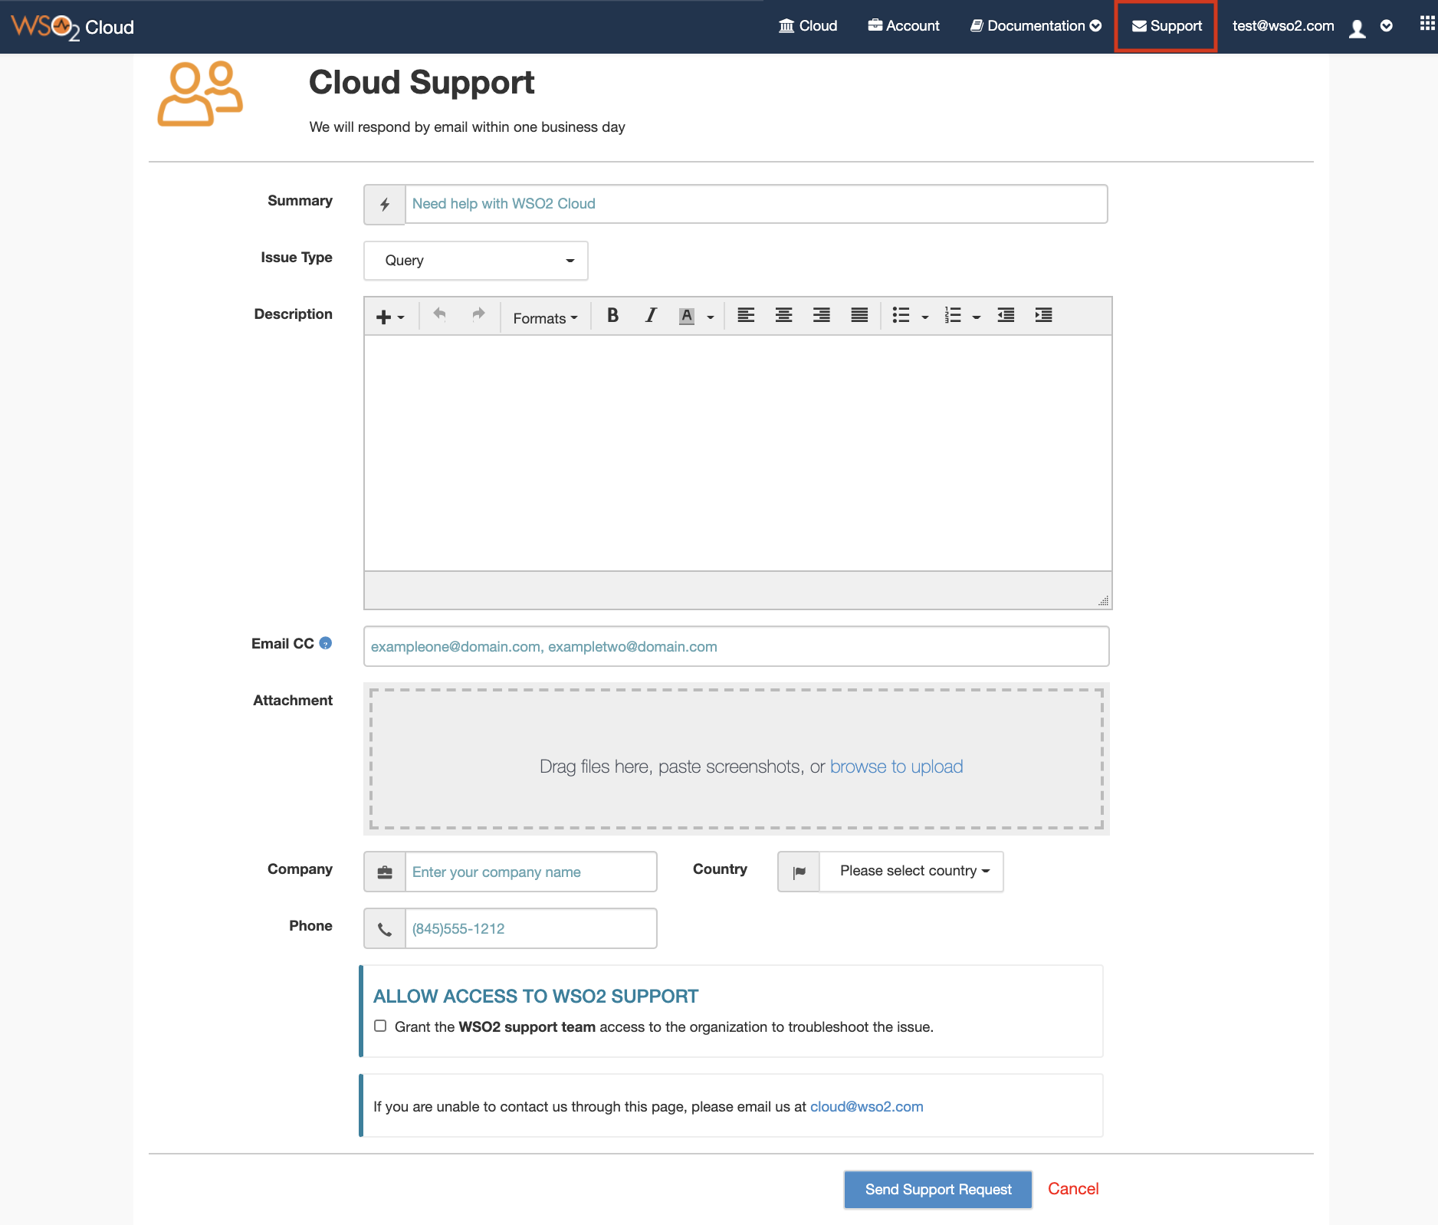Expand the Please select country dropdown
Image resolution: width=1438 pixels, height=1225 pixels.
(911, 872)
